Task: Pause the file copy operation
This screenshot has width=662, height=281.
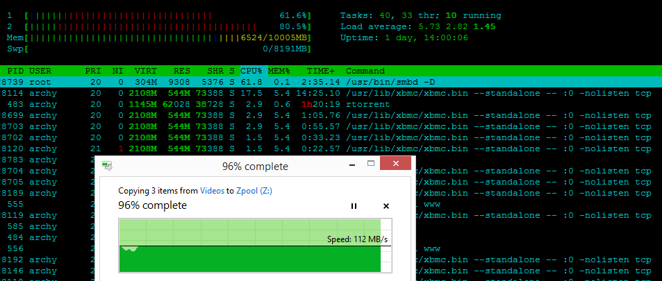Action: [354, 206]
